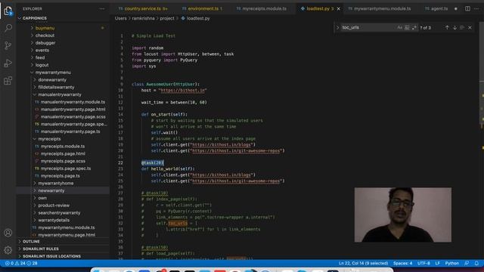Open the Explorer view in activity bar
The height and width of the screenshot is (272, 484).
(x=8, y=11)
